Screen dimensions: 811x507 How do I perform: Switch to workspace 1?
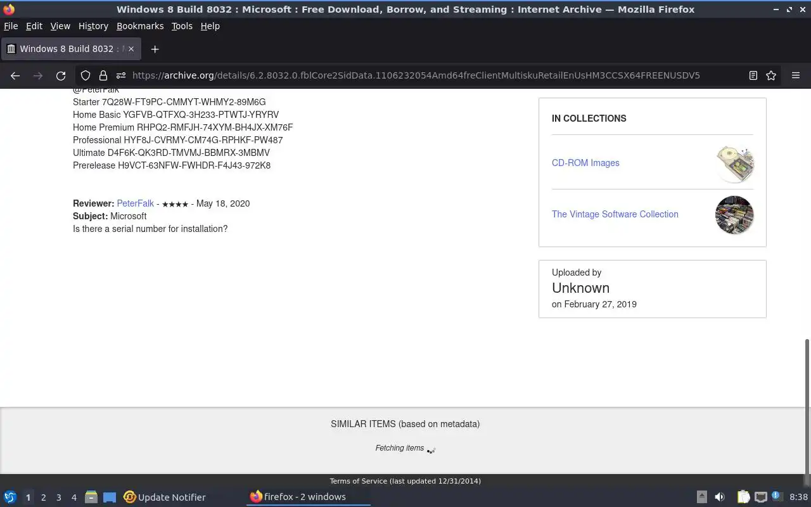[x=28, y=497]
